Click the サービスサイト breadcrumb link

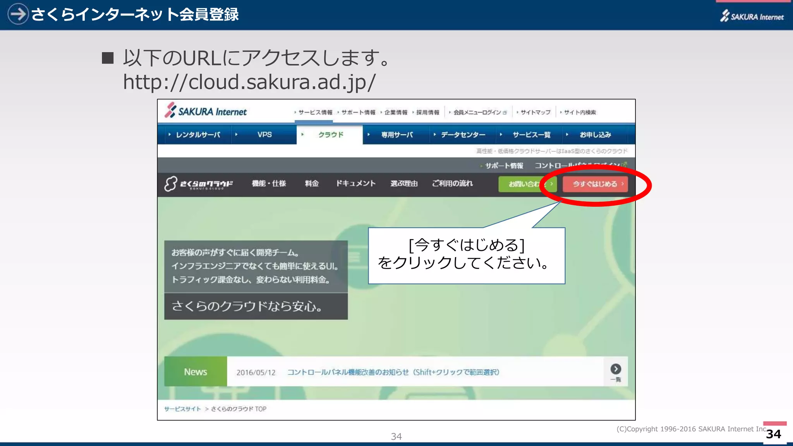(182, 409)
